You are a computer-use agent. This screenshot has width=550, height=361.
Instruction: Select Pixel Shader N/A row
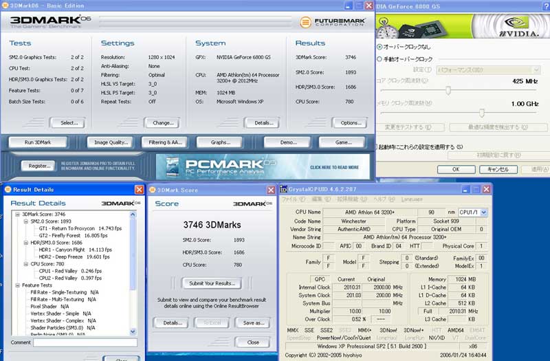coord(49,307)
